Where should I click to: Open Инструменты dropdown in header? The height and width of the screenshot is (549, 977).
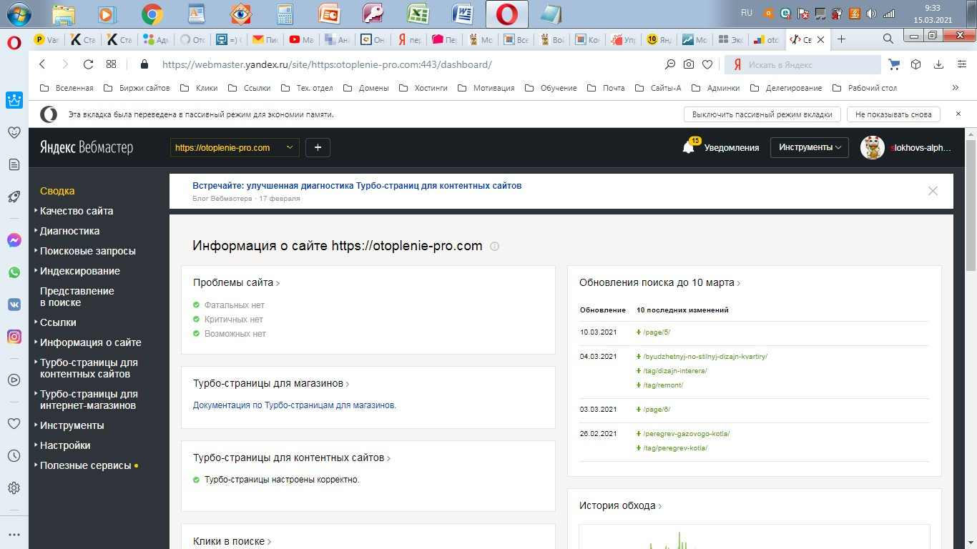pyautogui.click(x=809, y=147)
